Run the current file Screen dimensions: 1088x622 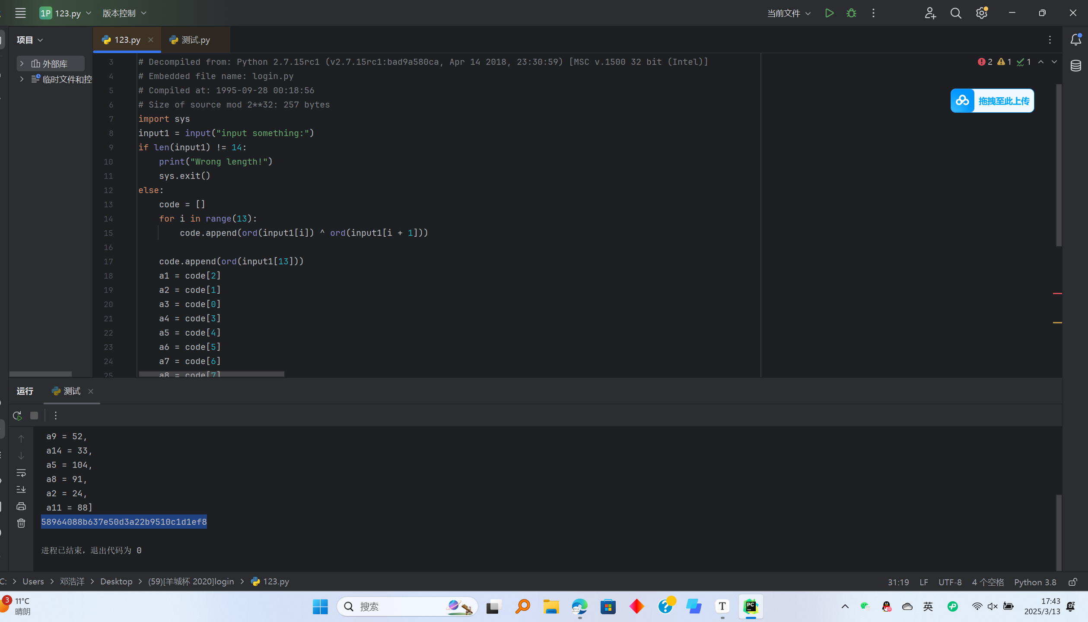(829, 13)
